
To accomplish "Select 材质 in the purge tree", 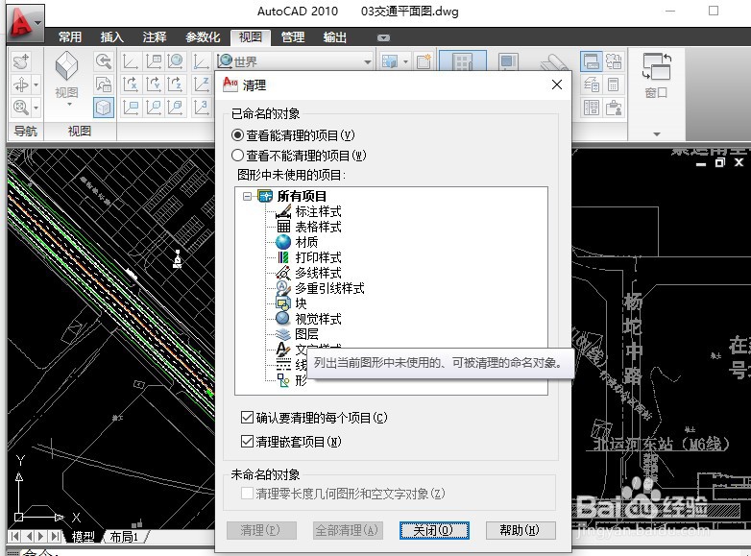I will coord(306,242).
